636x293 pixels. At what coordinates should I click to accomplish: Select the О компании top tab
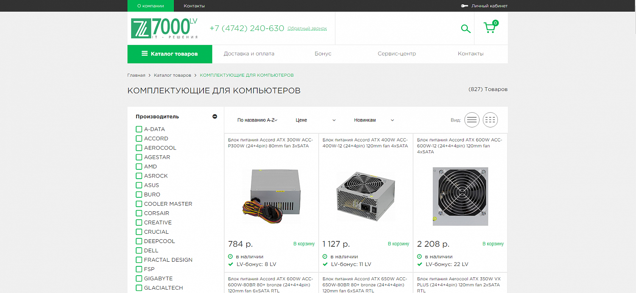[151, 6]
